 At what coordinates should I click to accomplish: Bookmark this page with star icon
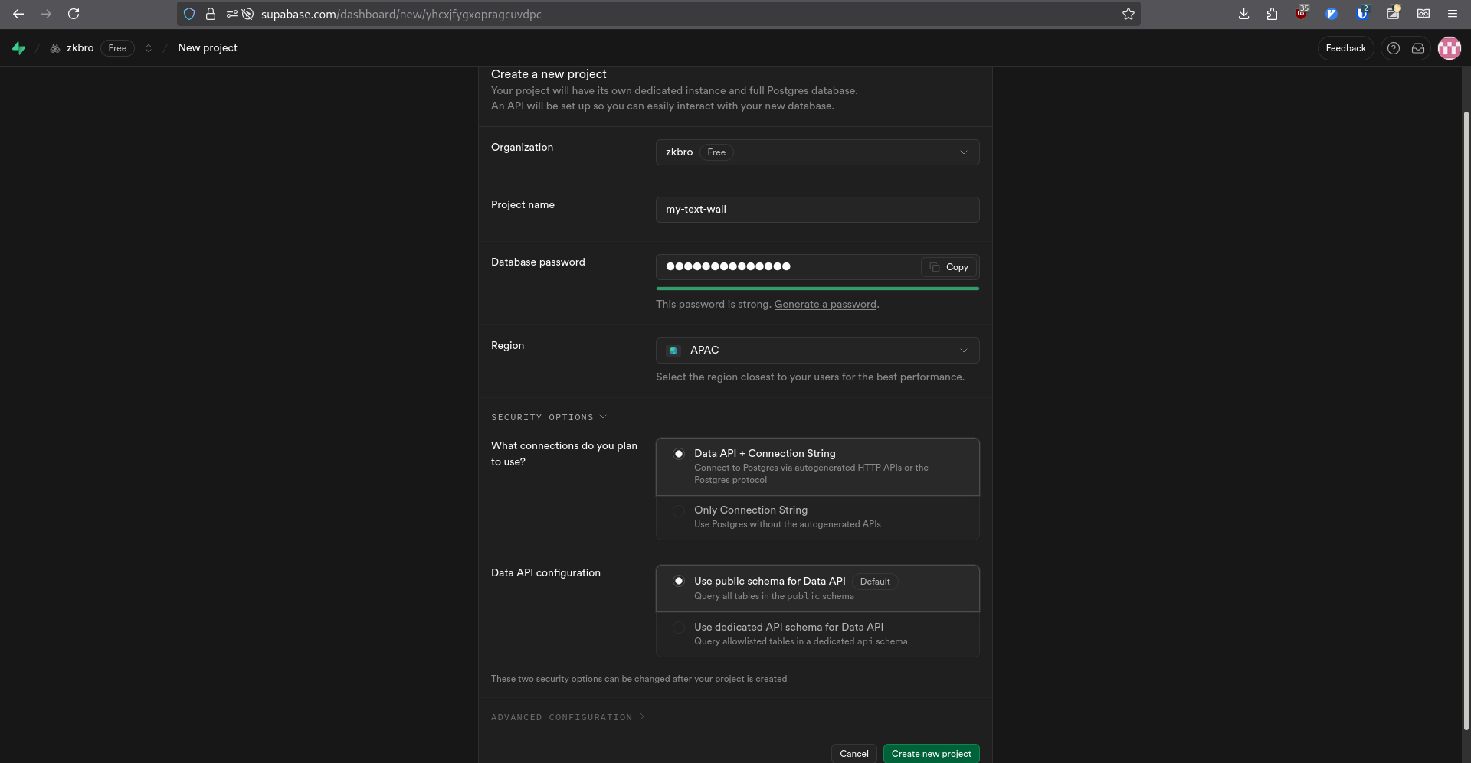[1128, 14]
